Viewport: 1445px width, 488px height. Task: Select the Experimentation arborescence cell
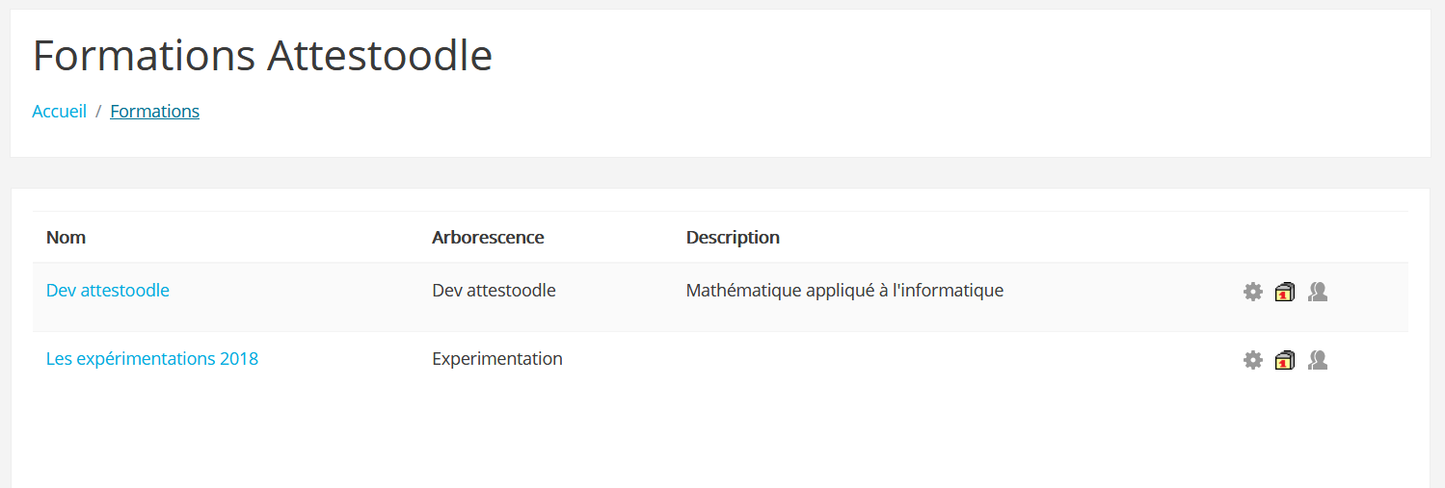pyautogui.click(x=497, y=359)
